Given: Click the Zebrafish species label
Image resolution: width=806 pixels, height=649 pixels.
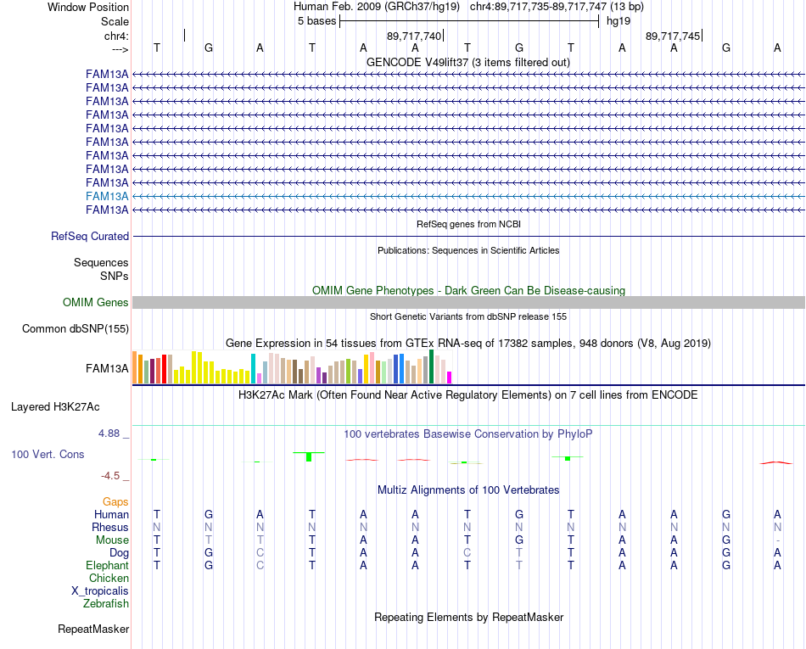Looking at the screenshot, I should 106,604.
